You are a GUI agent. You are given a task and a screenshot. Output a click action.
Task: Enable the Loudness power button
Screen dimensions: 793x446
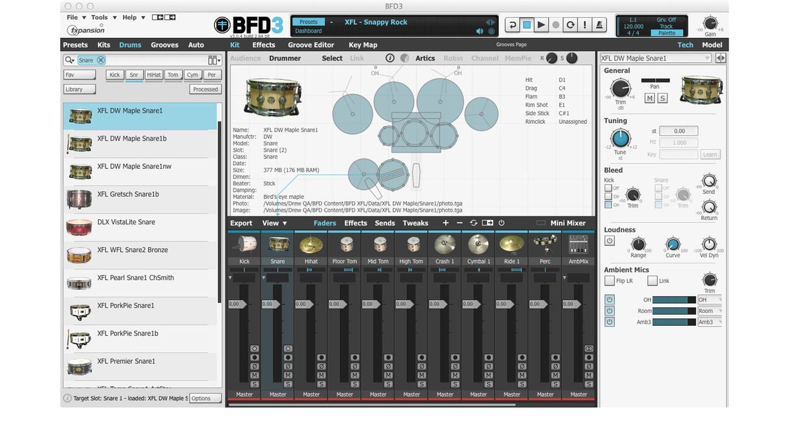(x=610, y=241)
